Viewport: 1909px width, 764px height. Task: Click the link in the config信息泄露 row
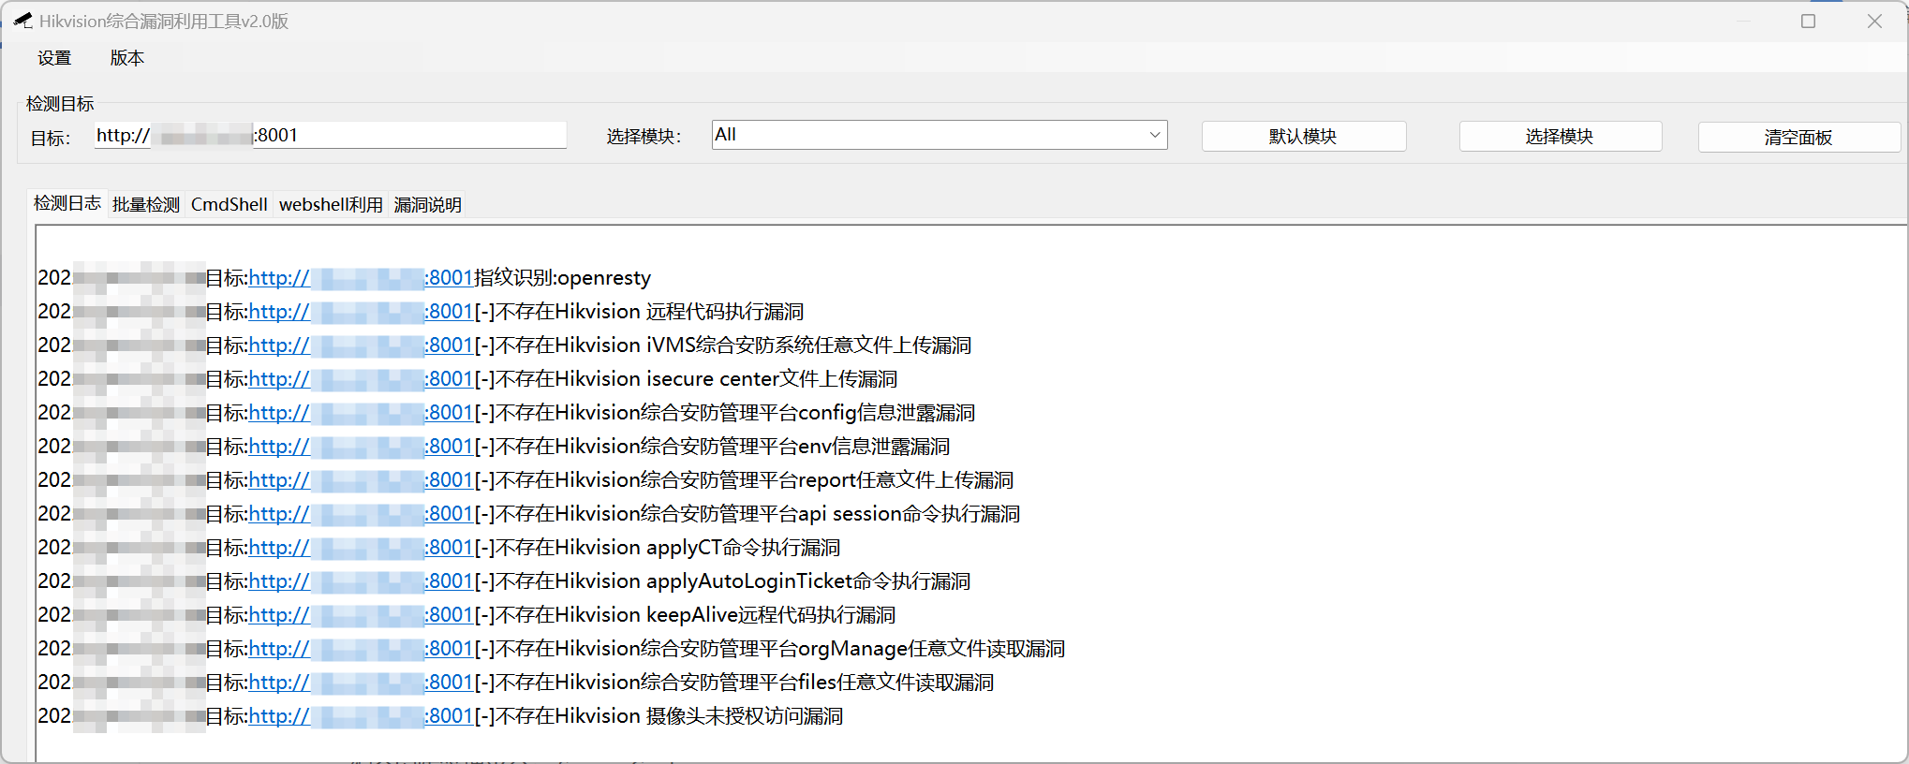coord(361,413)
